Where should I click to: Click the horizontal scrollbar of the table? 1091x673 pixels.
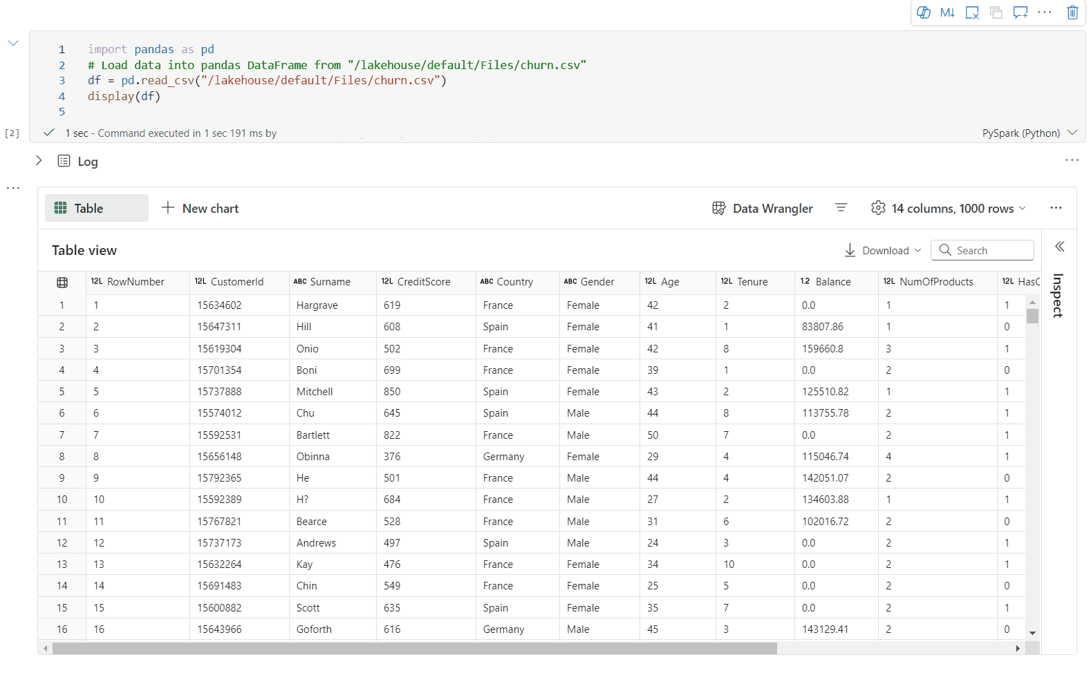pyautogui.click(x=414, y=648)
